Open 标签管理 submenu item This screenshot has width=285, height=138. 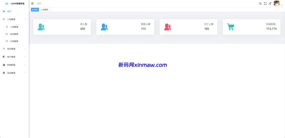coord(14,34)
